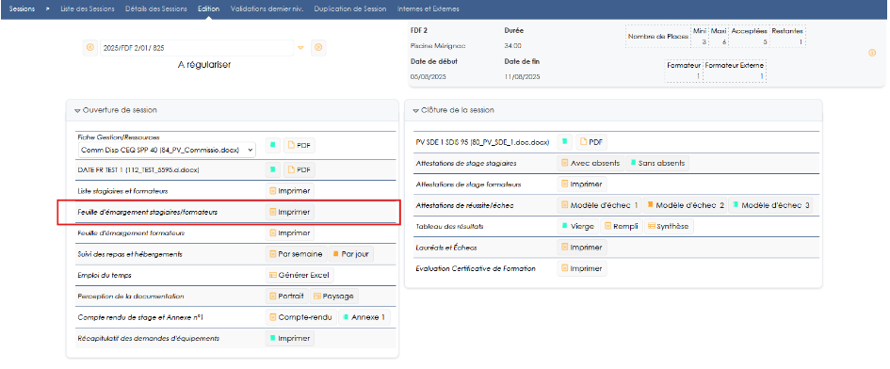The height and width of the screenshot is (369, 890).
Task: Click the A régulariser status text
Action: [x=204, y=65]
